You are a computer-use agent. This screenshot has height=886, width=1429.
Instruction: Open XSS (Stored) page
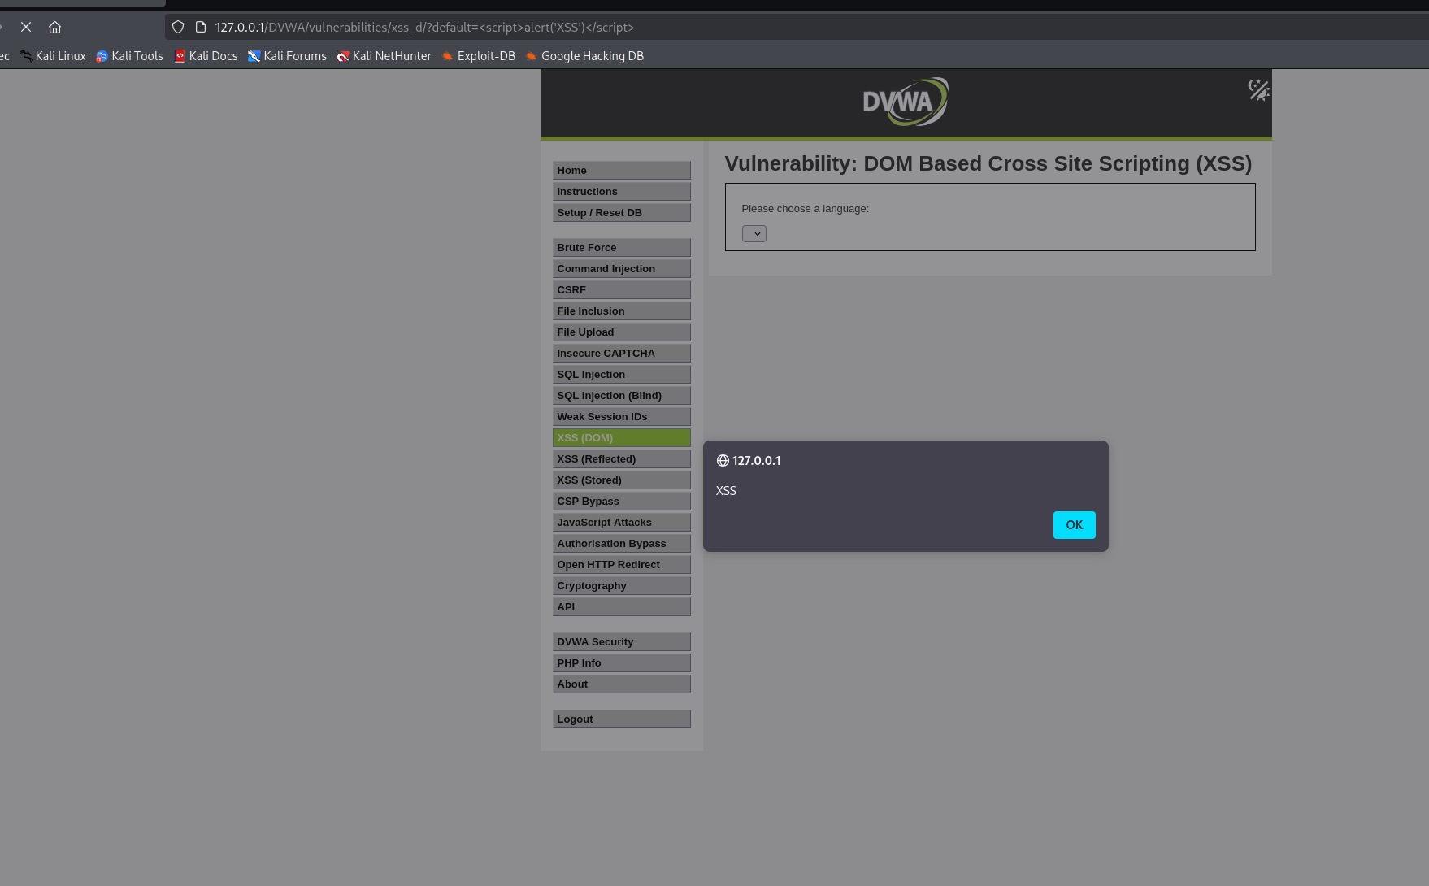point(622,480)
